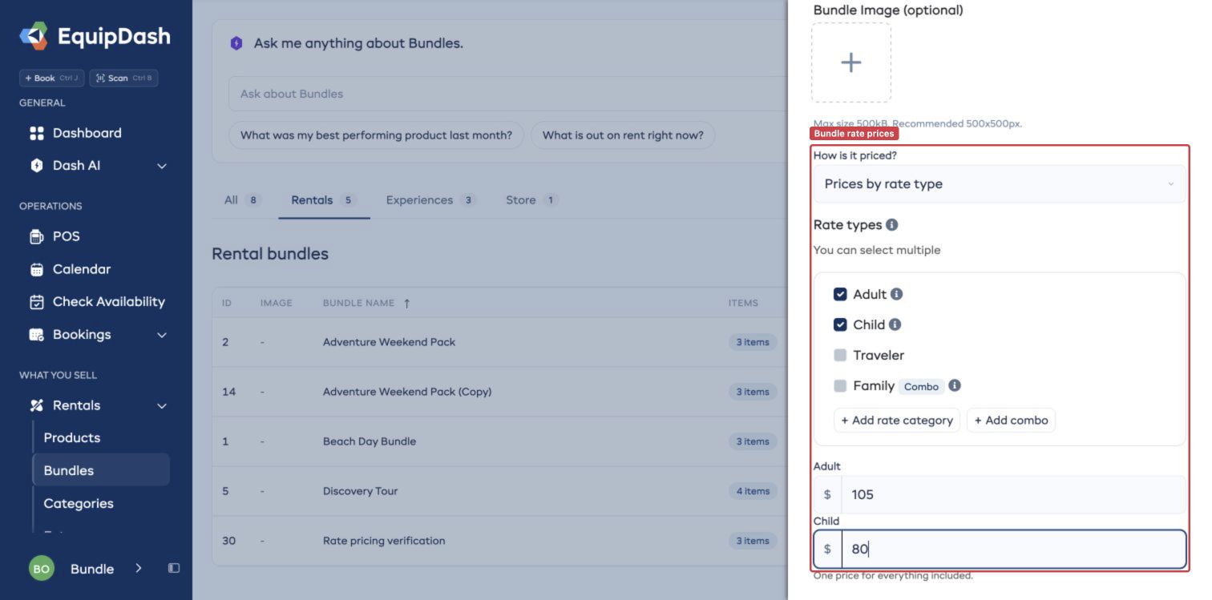Image resolution: width=1212 pixels, height=600 pixels.
Task: Collapse sidebar using the panel icon
Action: point(174,568)
